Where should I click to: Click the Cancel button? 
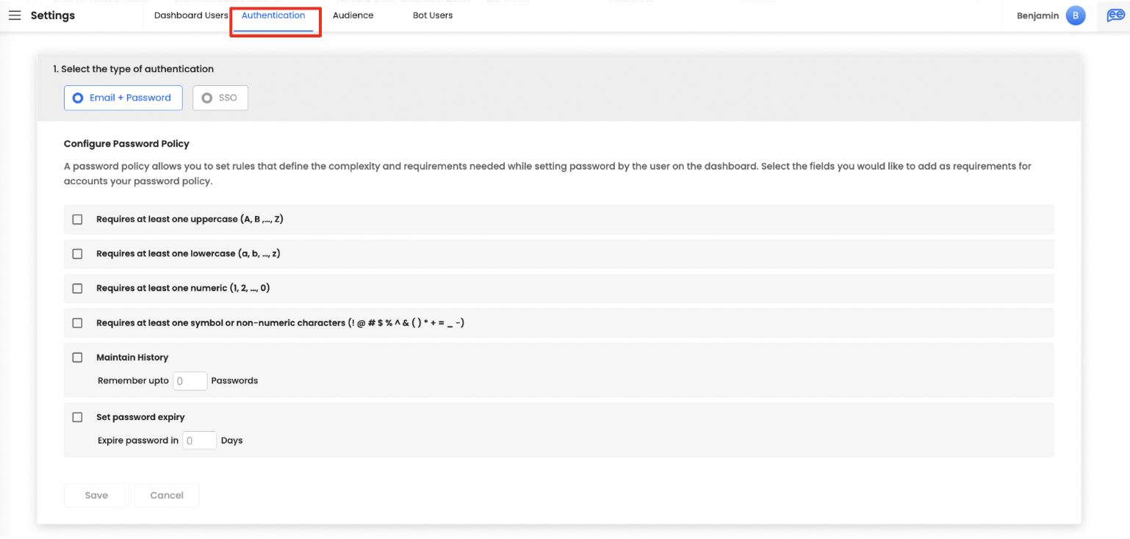pyautogui.click(x=167, y=496)
